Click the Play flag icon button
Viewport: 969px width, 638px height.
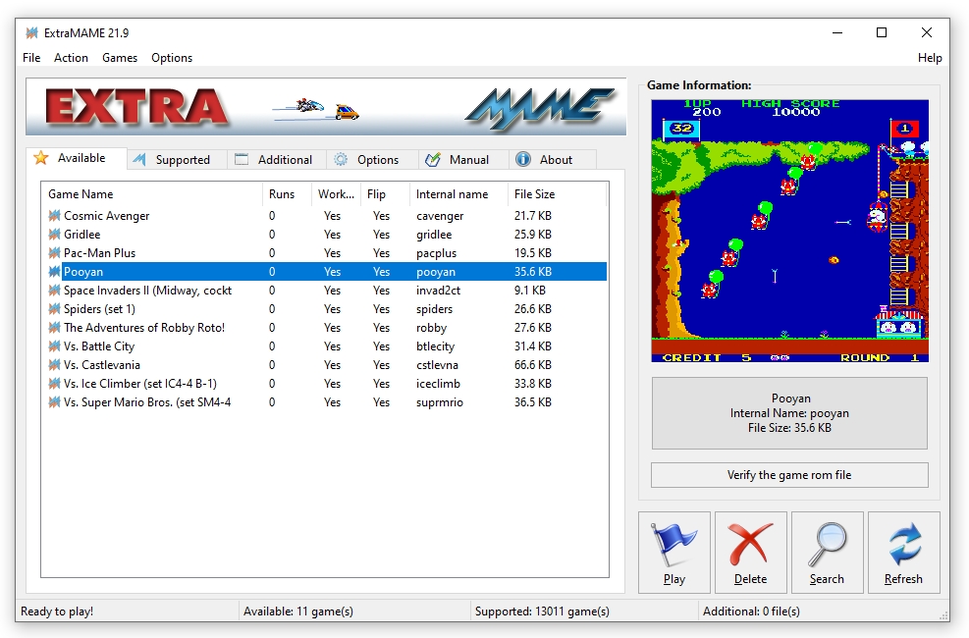673,545
